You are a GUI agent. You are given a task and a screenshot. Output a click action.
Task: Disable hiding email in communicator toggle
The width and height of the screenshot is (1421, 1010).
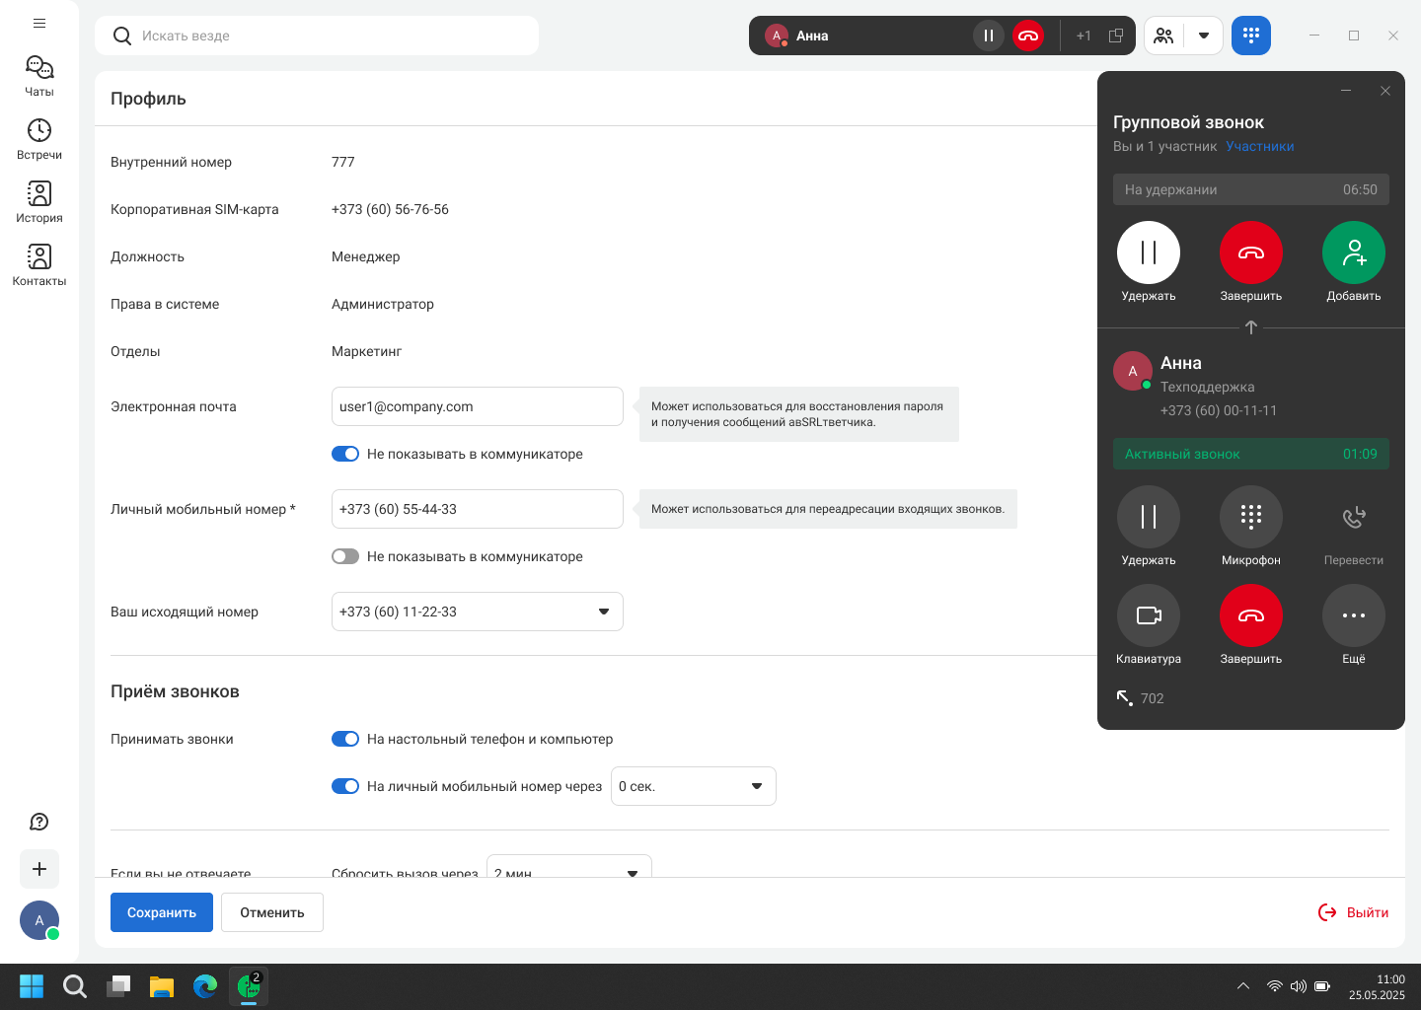[345, 454]
